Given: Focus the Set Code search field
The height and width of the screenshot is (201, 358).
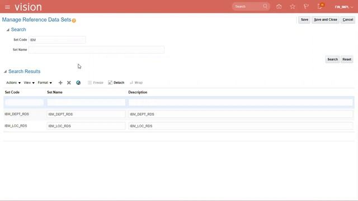Looking at the screenshot, I should pyautogui.click(x=57, y=40).
